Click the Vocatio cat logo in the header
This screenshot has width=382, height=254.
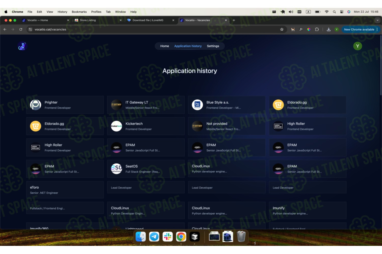coord(22,46)
